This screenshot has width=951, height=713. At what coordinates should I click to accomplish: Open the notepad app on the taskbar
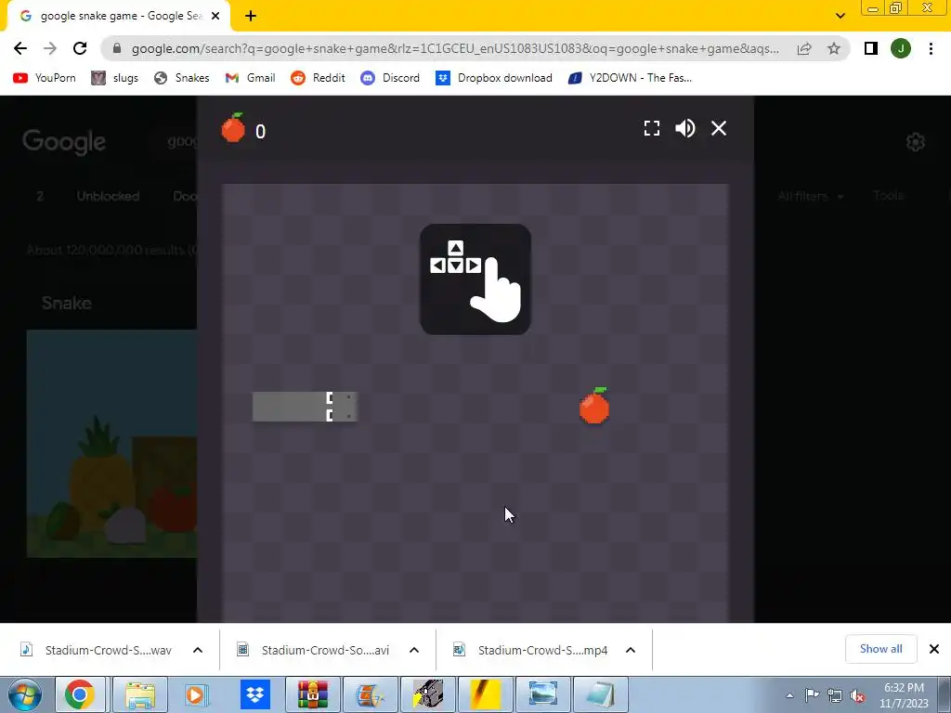pyautogui.click(x=599, y=694)
